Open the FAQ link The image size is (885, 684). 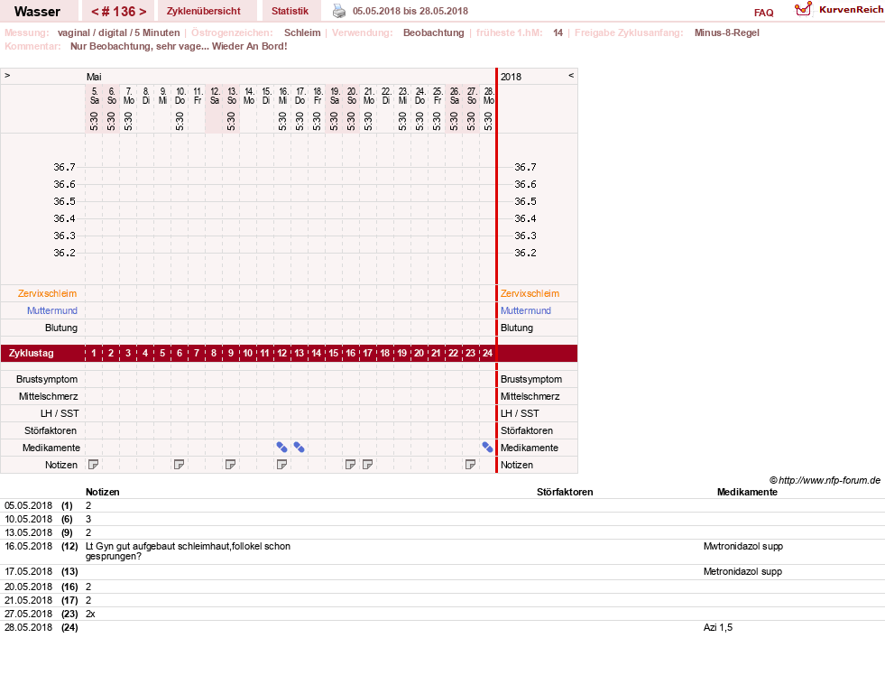pyautogui.click(x=763, y=13)
